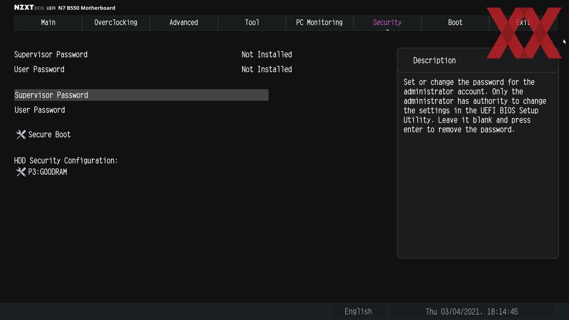Open the PC Monitoring tab
Screen dimensions: 569x320
click(320, 23)
